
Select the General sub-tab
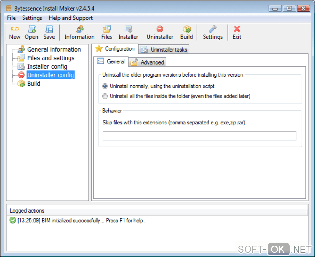(x=111, y=61)
